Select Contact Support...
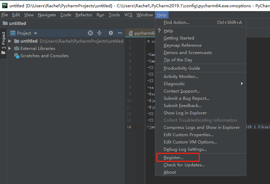The height and width of the screenshot is (184, 270). click(201, 91)
